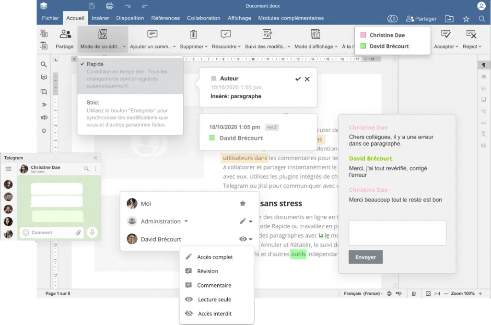Click the co-editing users count icon

point(392,19)
